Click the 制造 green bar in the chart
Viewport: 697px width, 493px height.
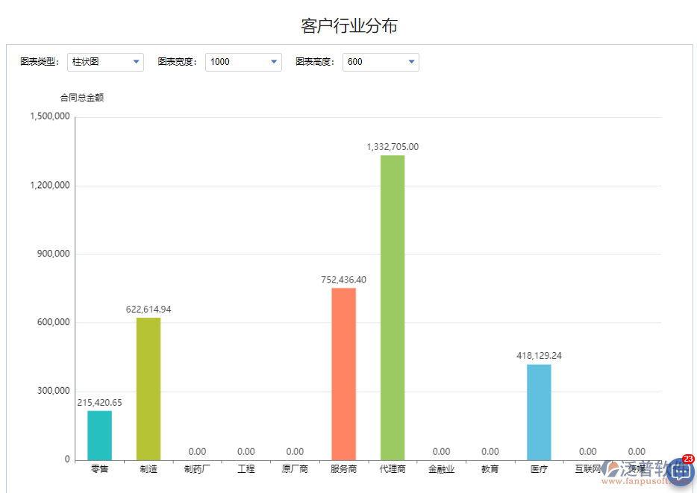(x=148, y=388)
